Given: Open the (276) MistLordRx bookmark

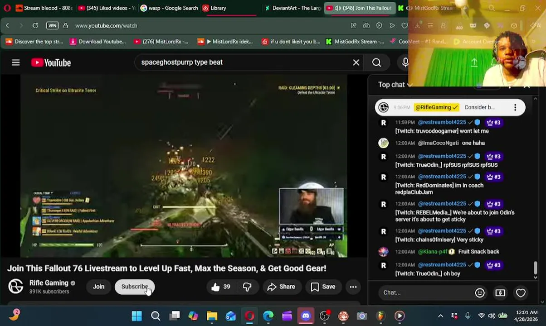Looking at the screenshot, I should coord(161,42).
